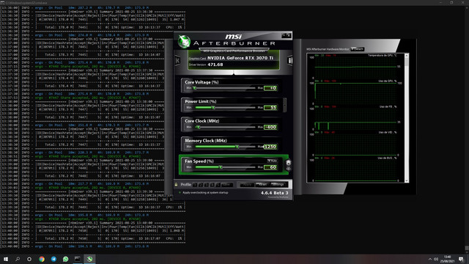Click the Reset button in Afterburner
469x264 pixels.
pyautogui.click(x=262, y=185)
